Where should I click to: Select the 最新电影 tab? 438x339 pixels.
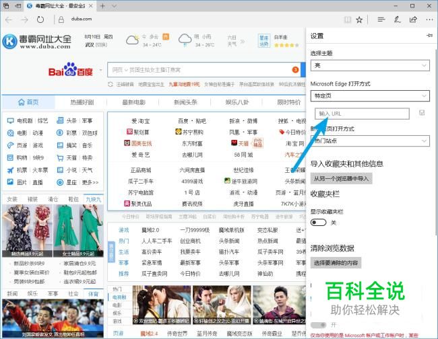pos(134,102)
